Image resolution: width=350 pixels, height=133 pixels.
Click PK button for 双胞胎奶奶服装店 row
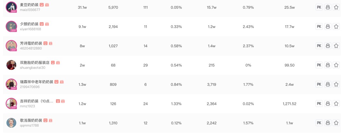319,65
